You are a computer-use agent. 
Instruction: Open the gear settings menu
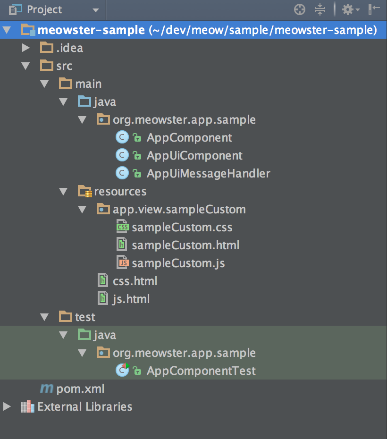click(x=350, y=9)
